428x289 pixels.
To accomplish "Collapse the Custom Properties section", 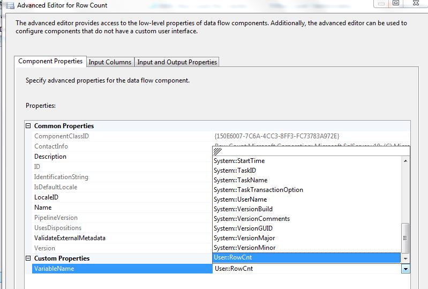I will click(x=28, y=258).
